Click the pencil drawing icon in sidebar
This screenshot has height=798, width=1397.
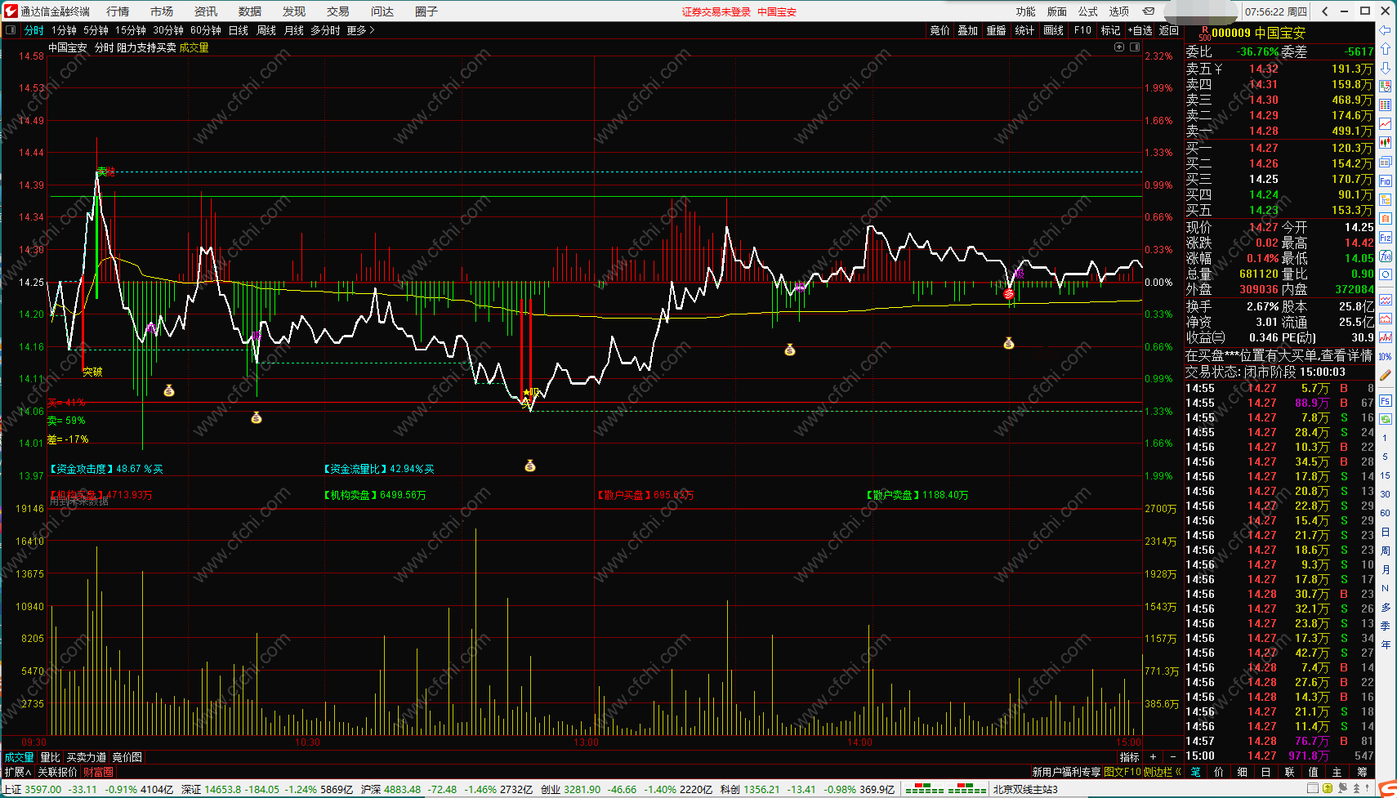click(1386, 375)
